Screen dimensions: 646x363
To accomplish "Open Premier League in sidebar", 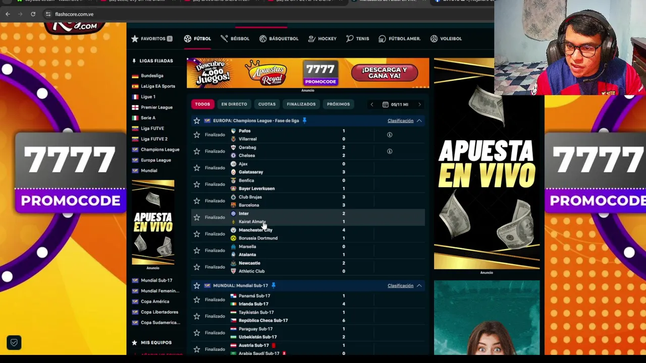I will coord(156,107).
